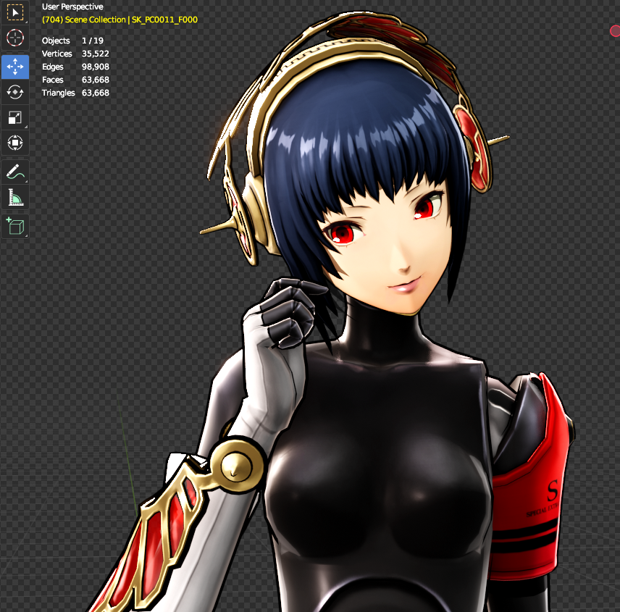Click the Objects '1 / 19' statistic

point(93,41)
